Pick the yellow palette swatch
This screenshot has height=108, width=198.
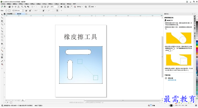pyautogui.click(x=197, y=47)
